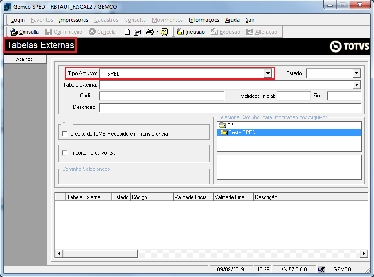Click the status bar date 09/08/2019
374x277 pixels.
[231, 270]
